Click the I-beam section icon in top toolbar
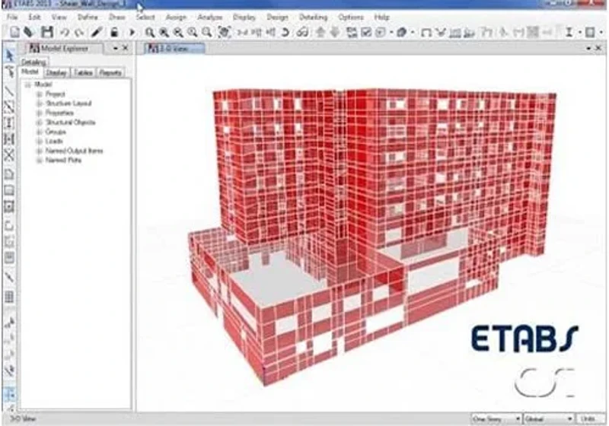Screen dimensions: 609x426 [569, 32]
